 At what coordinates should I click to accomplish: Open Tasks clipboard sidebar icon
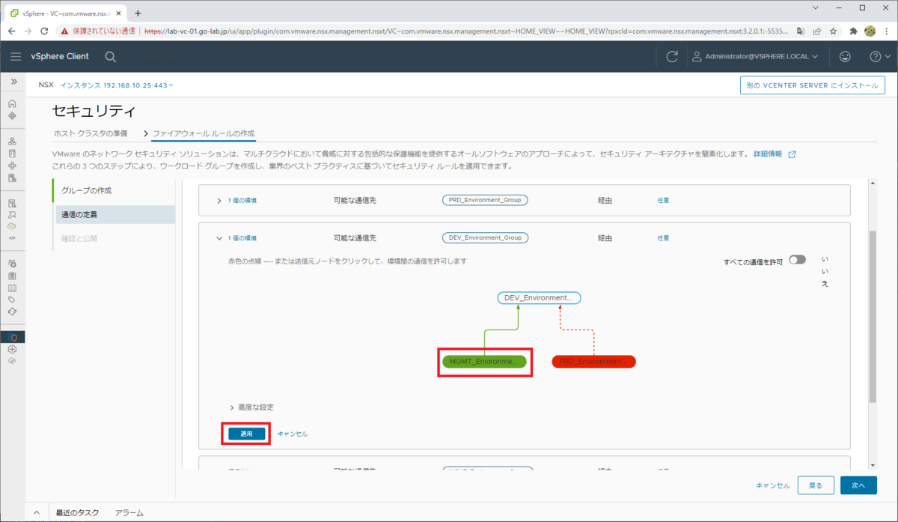click(x=12, y=276)
